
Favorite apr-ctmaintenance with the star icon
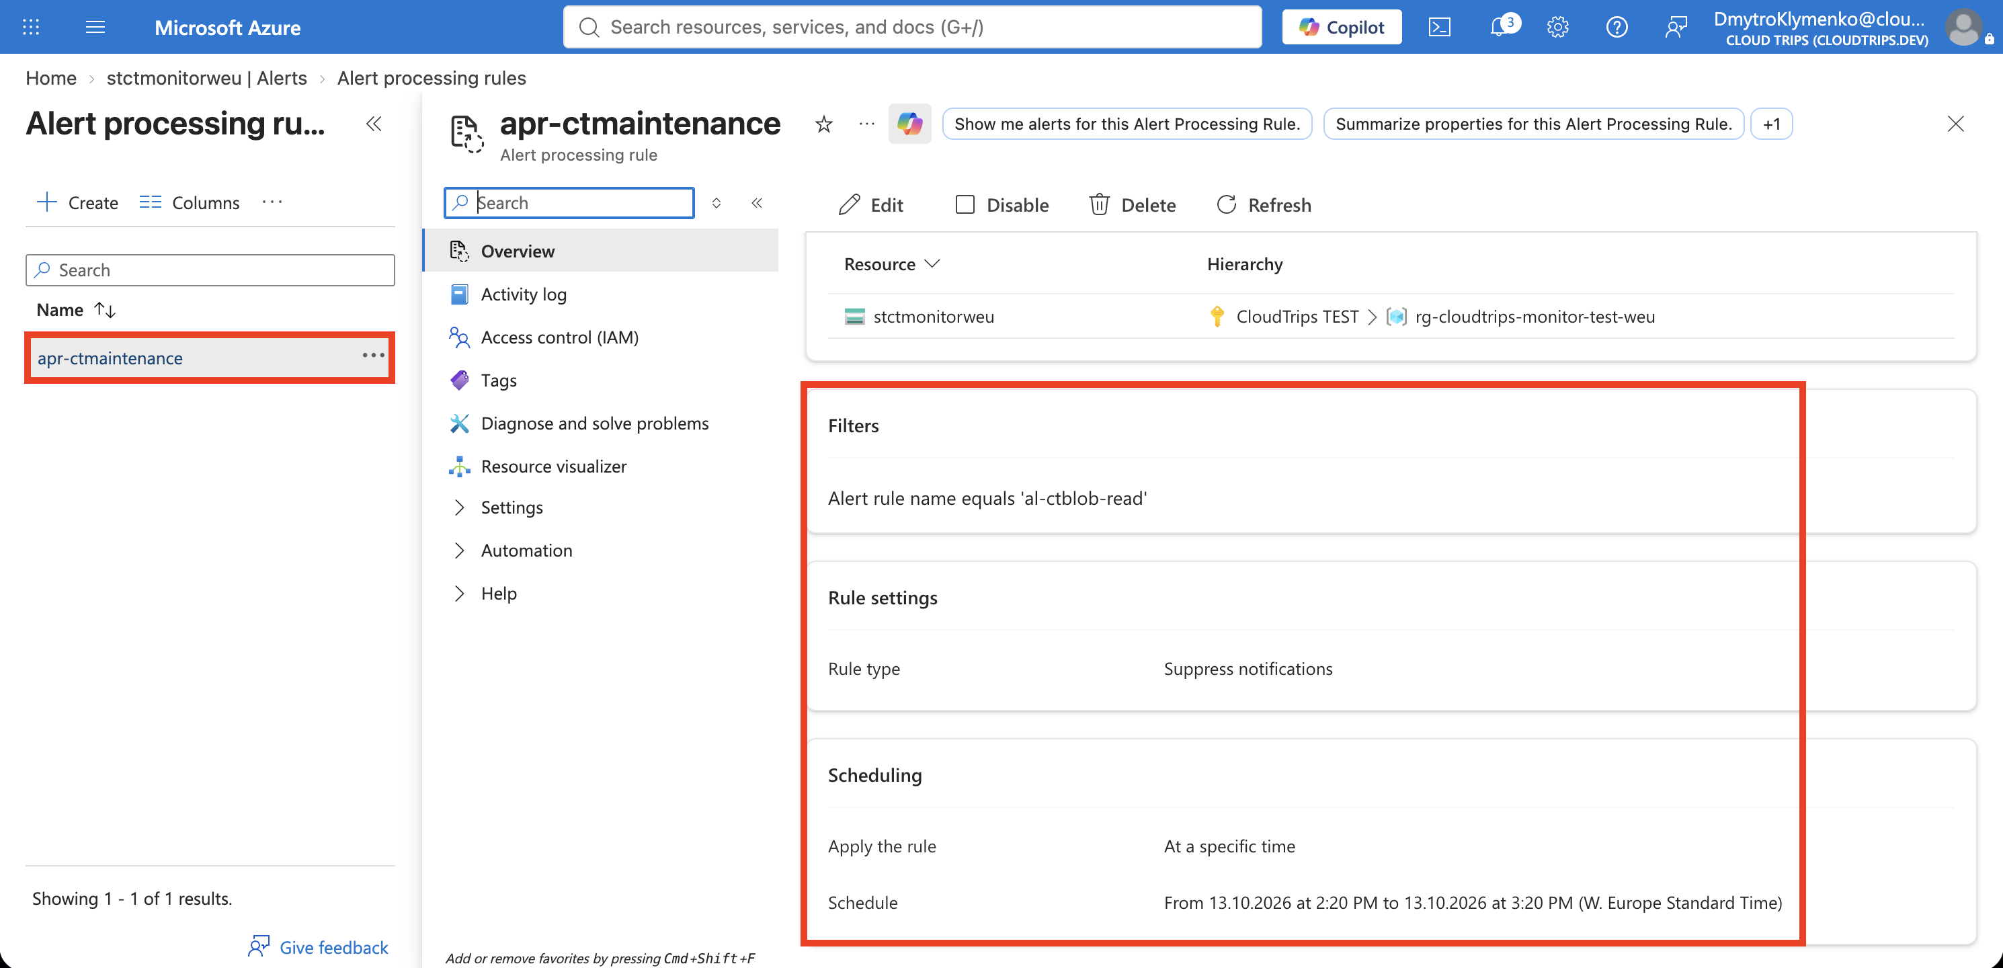click(824, 124)
